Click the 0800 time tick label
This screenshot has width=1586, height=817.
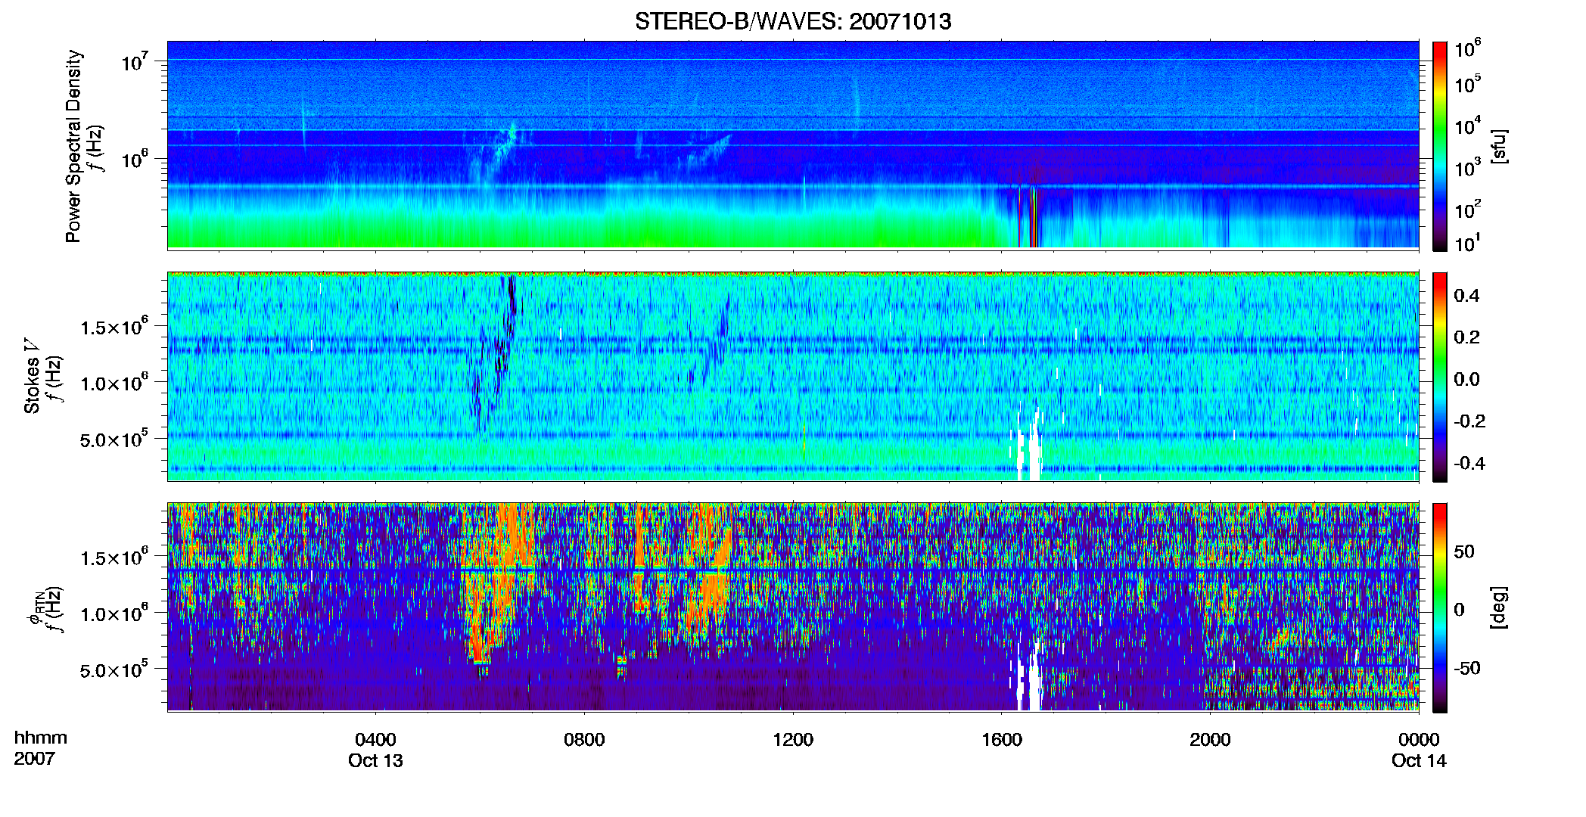584,739
